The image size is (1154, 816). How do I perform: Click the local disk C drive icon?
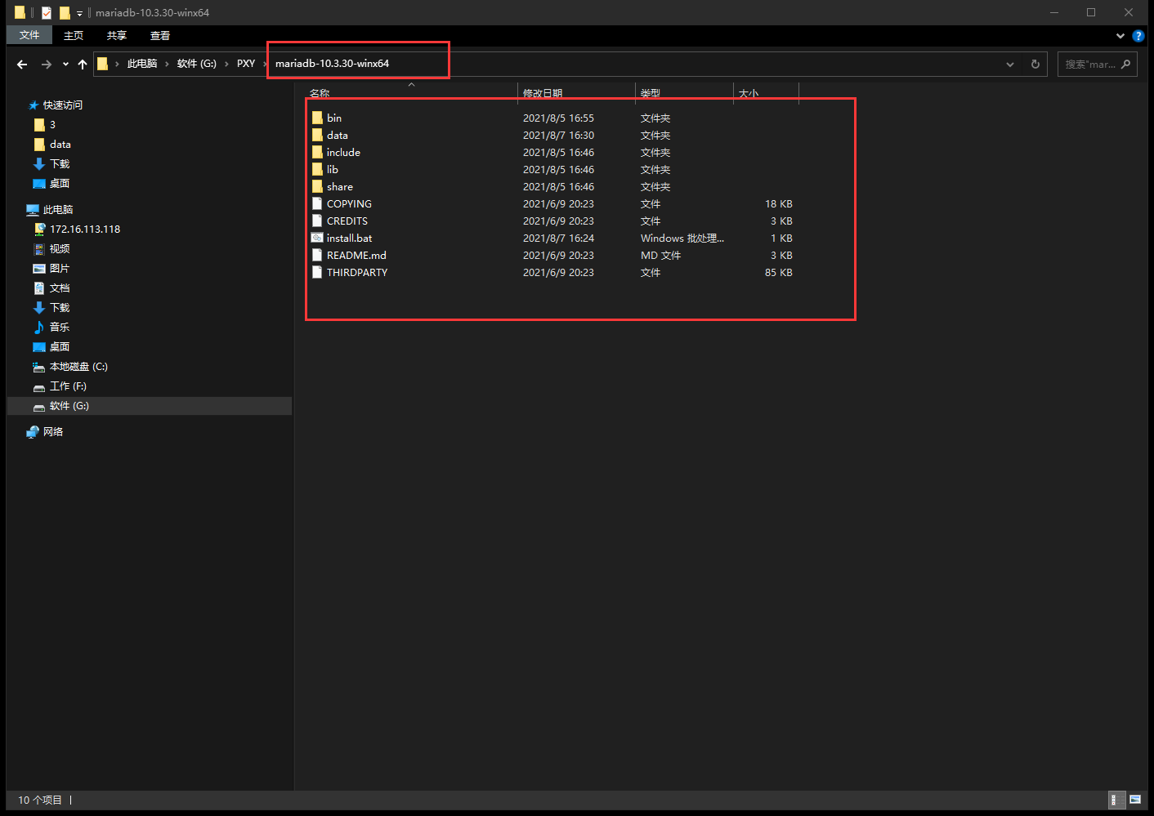click(39, 367)
